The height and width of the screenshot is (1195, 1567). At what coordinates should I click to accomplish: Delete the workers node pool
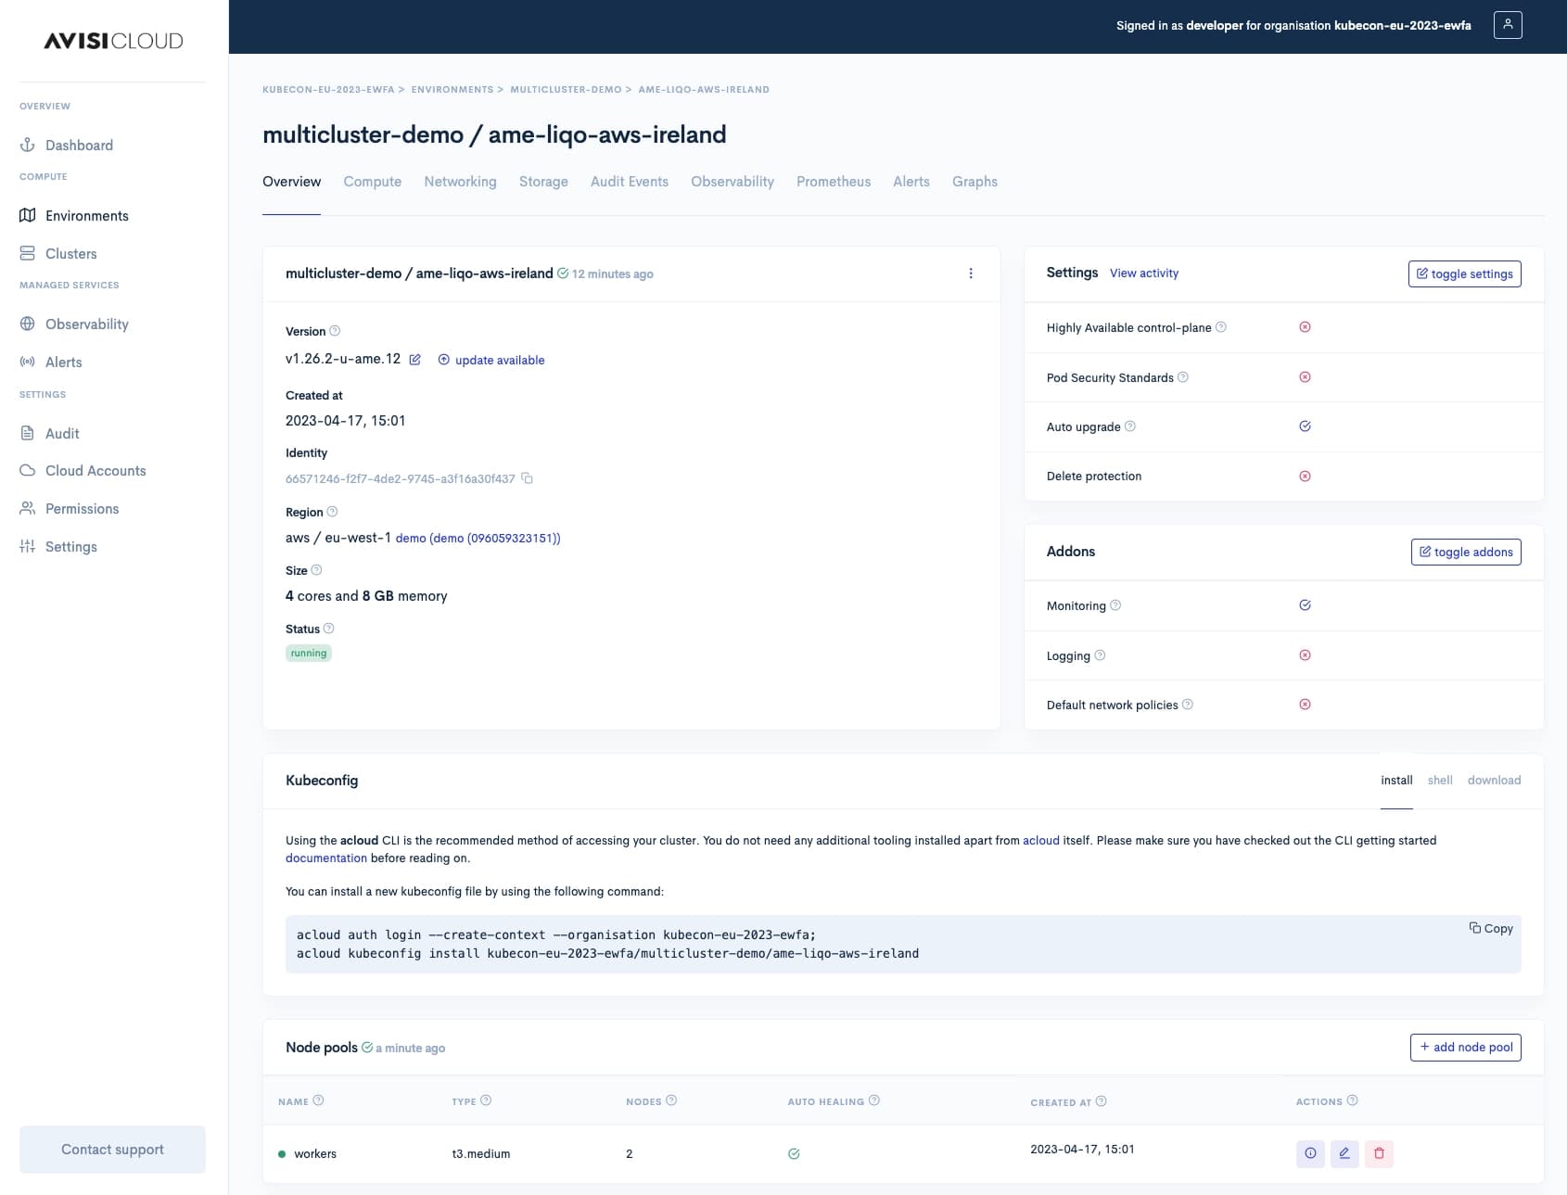[1379, 1153]
